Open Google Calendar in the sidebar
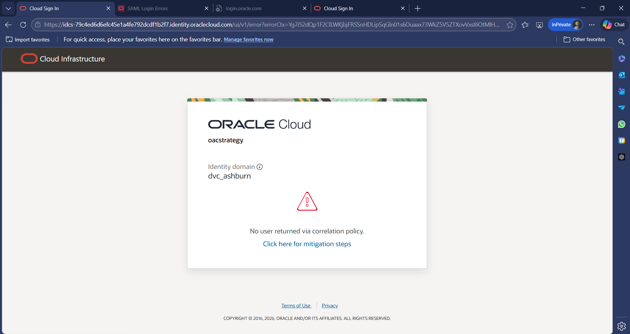630x334 pixels. [621, 141]
